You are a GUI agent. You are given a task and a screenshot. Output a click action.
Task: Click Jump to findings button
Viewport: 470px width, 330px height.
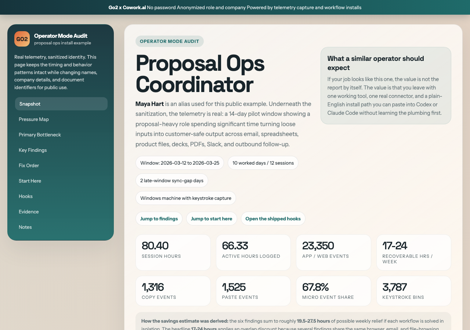159,219
